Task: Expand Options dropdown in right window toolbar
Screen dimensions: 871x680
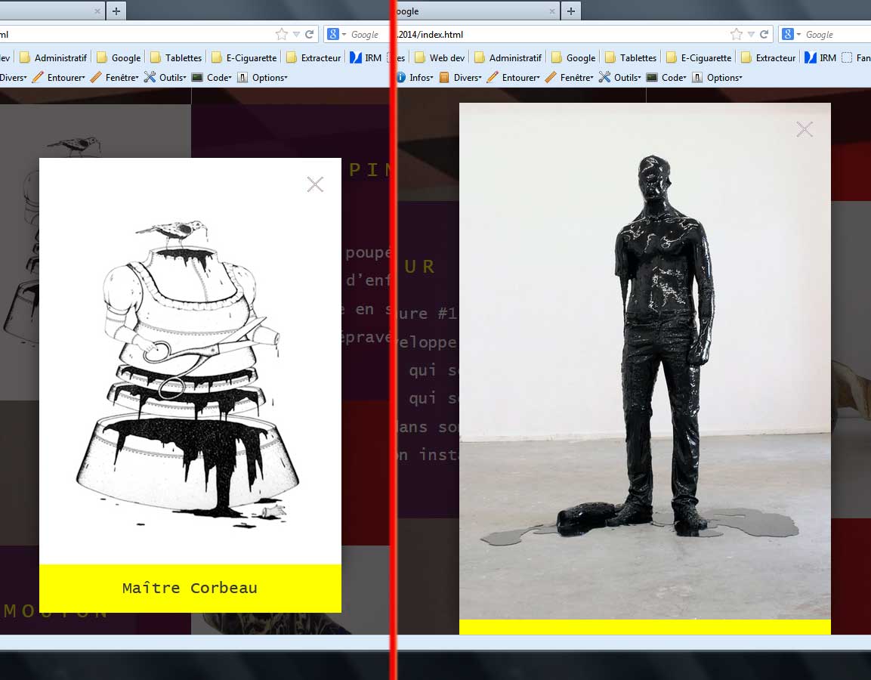Action: pos(718,77)
